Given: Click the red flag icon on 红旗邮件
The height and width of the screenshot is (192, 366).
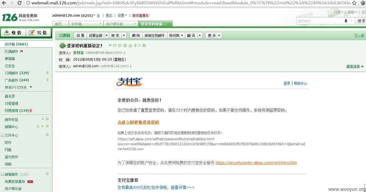Looking at the screenshot, I should point(22,51).
